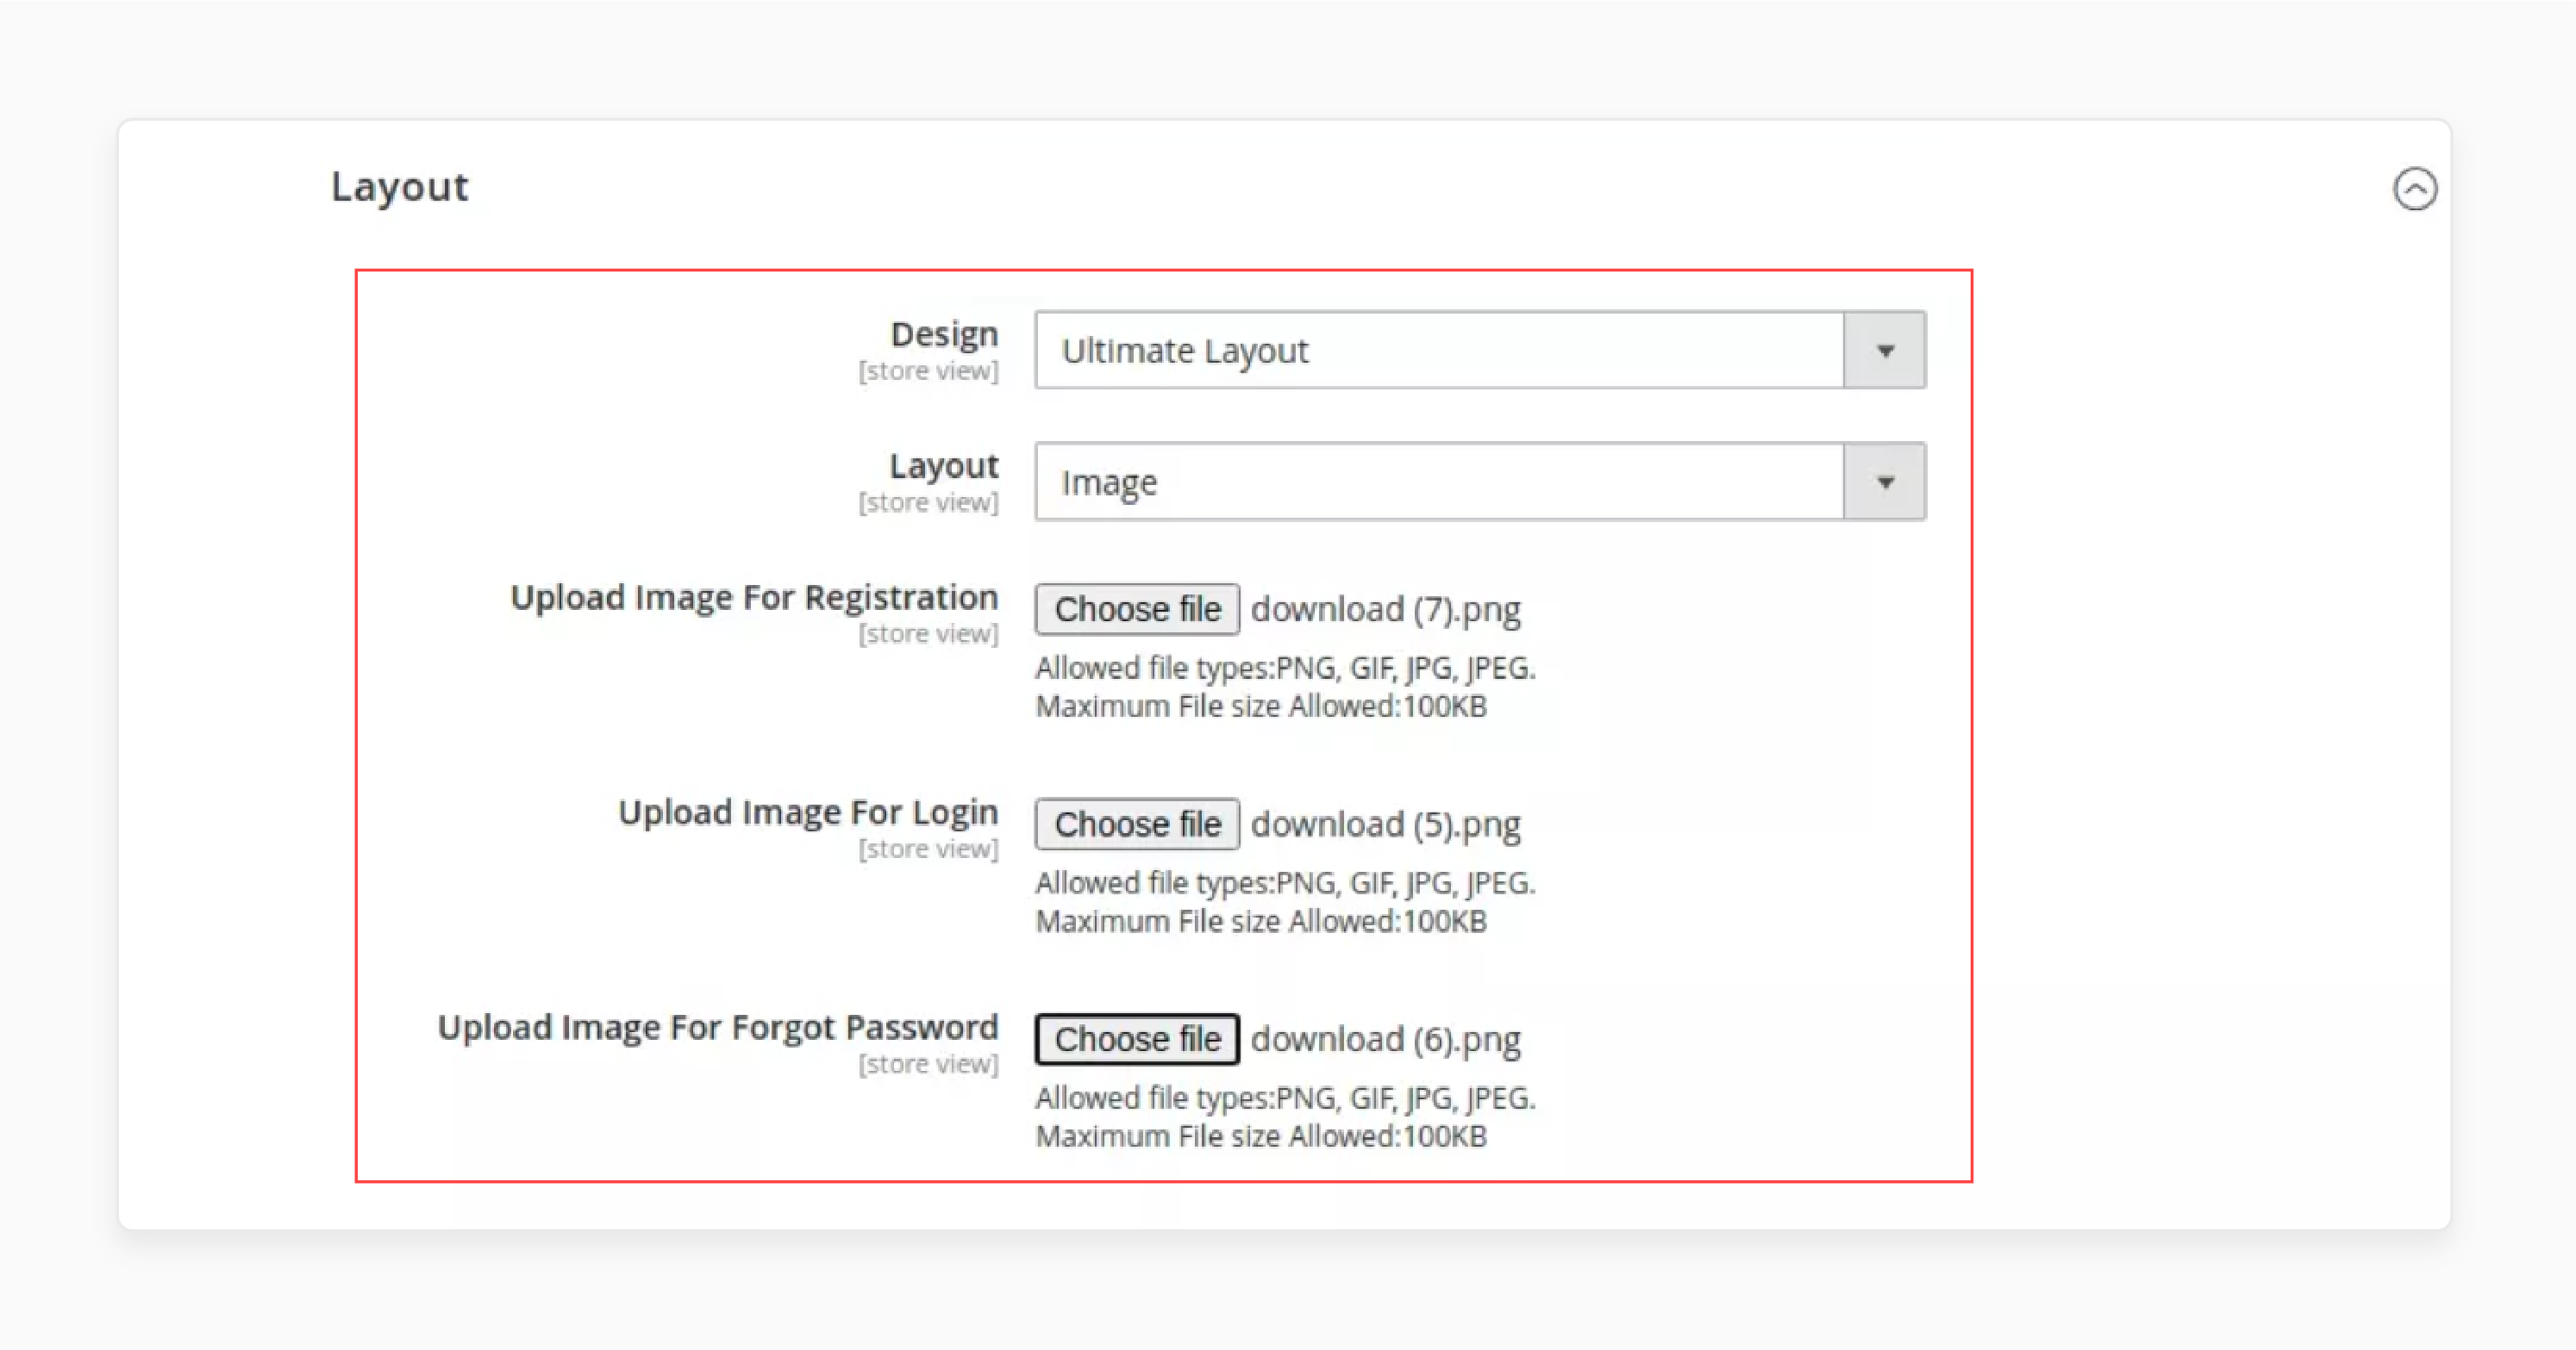Click the file name download (5).png
This screenshot has width=2576, height=1350.
pos(1385,824)
